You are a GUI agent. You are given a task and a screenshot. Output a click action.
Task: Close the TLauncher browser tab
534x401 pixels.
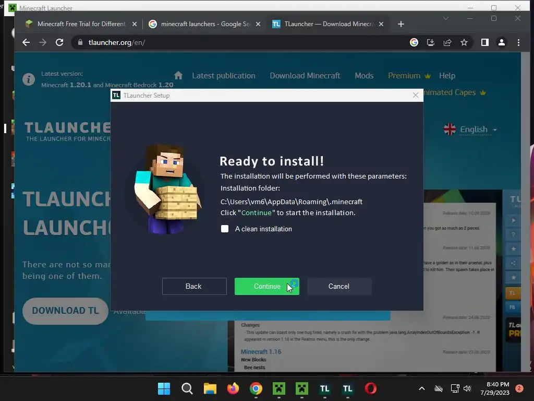381,24
